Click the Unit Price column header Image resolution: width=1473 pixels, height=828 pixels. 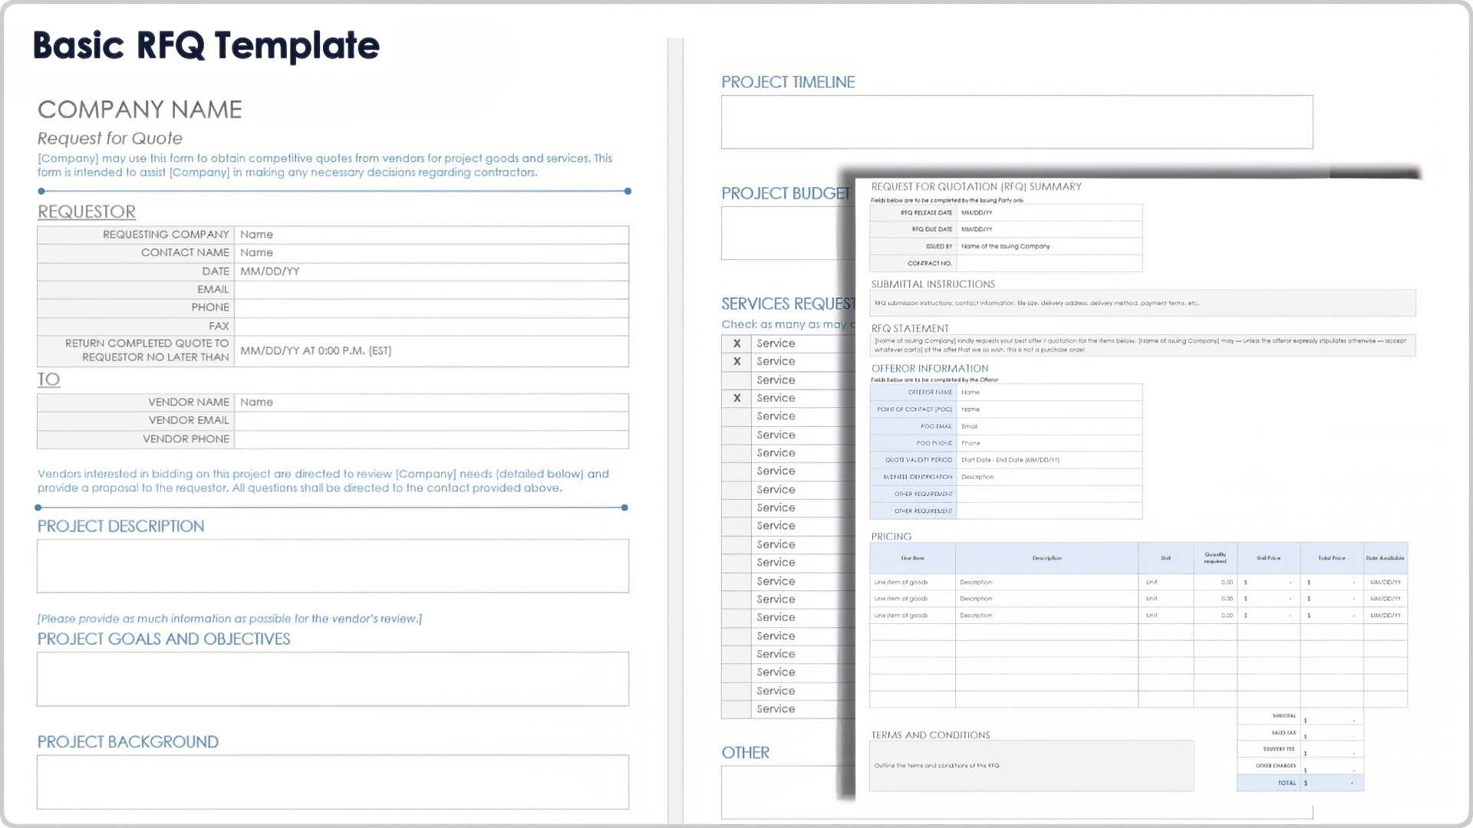pyautogui.click(x=1269, y=558)
